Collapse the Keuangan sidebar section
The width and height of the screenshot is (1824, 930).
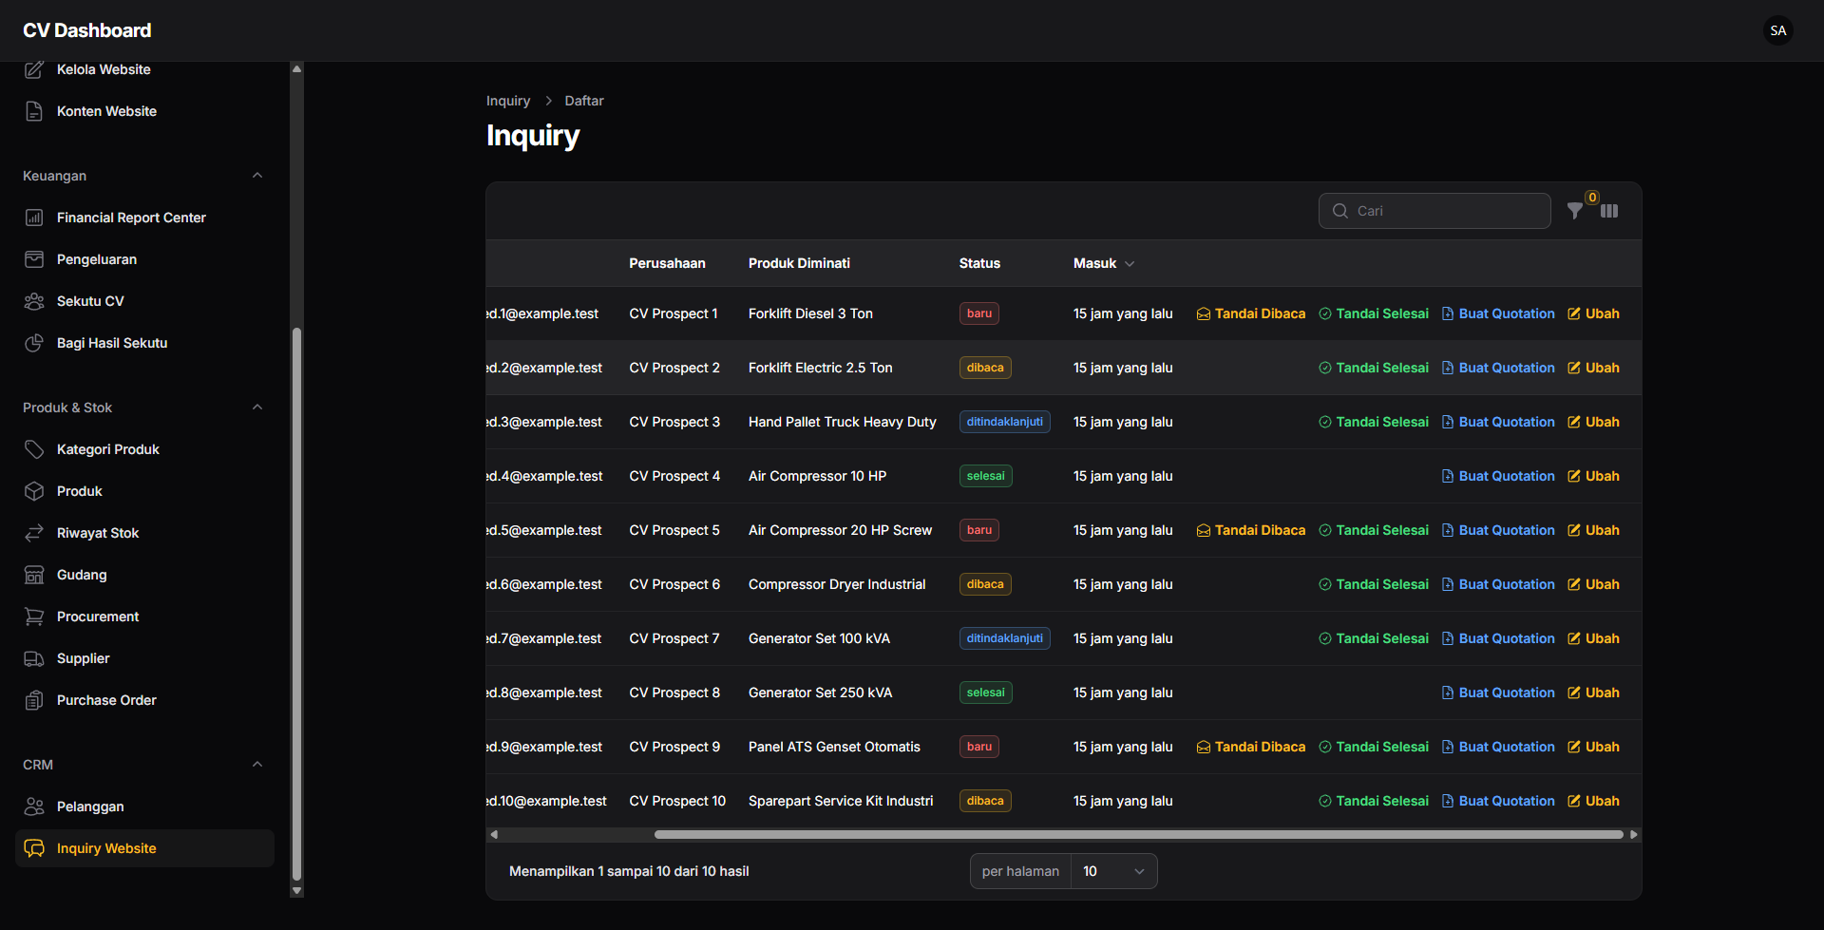pyautogui.click(x=257, y=176)
